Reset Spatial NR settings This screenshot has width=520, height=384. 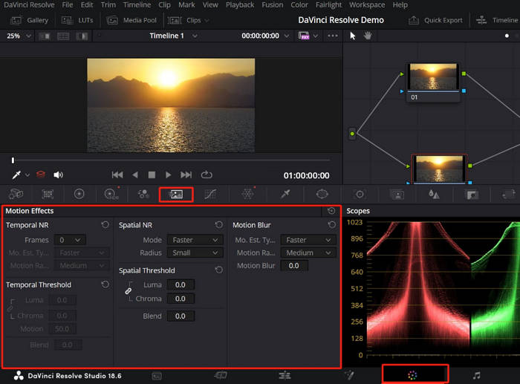coord(218,225)
